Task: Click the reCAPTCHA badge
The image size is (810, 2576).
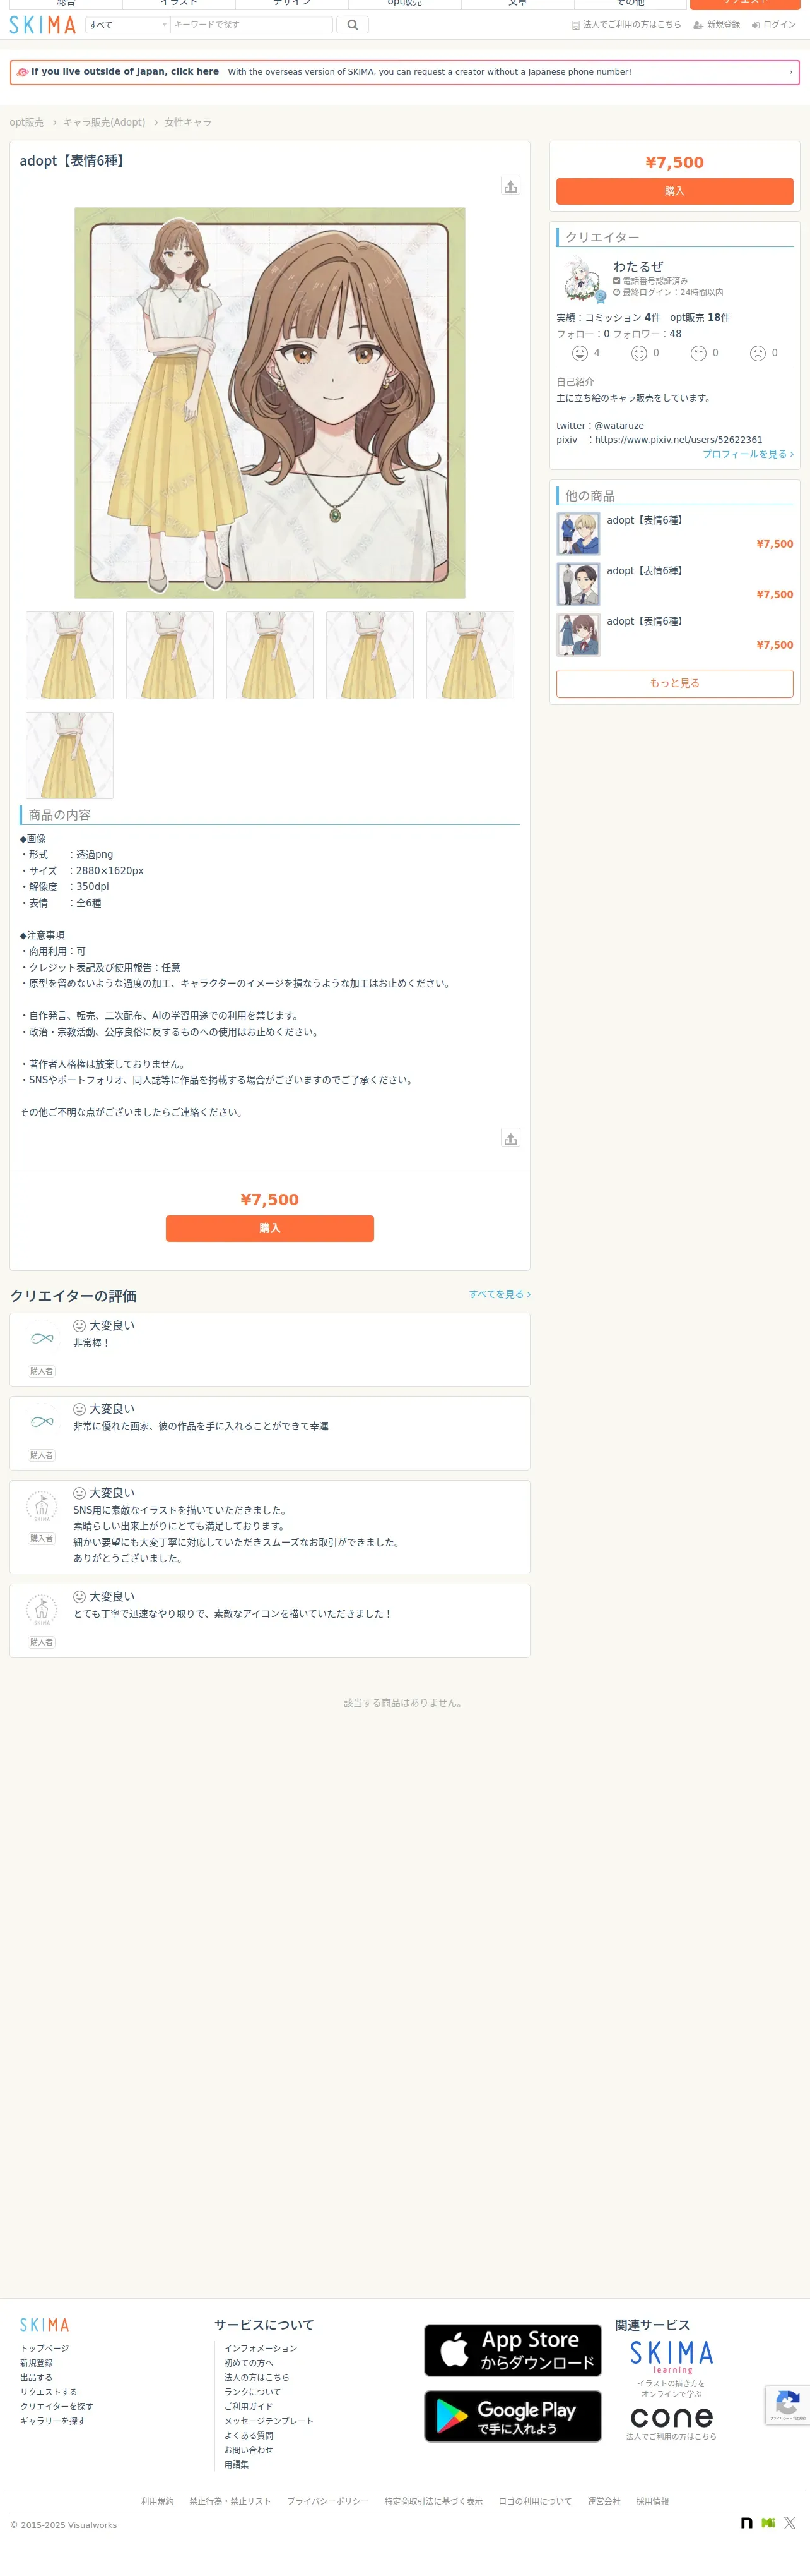Action: [788, 2405]
